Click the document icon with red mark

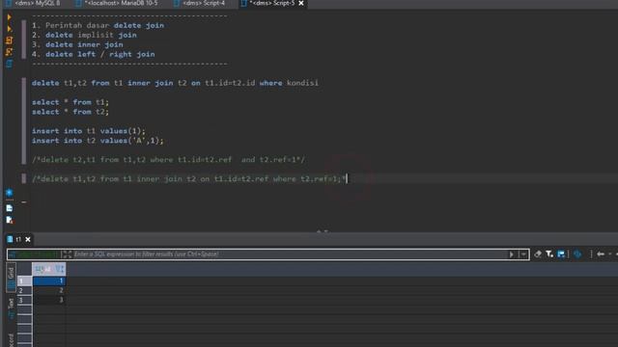tap(10, 220)
